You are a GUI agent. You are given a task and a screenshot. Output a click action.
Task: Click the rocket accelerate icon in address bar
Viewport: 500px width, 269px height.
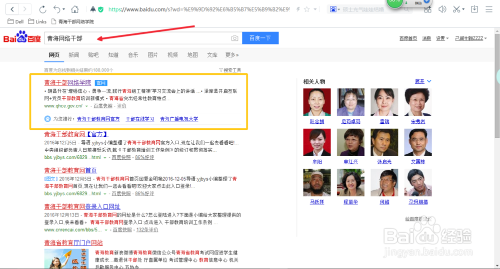[x=93, y=9]
